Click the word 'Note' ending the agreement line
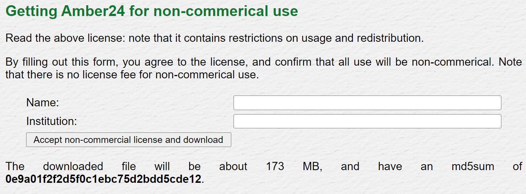This screenshot has width=526, height=194. pyautogui.click(x=510, y=62)
